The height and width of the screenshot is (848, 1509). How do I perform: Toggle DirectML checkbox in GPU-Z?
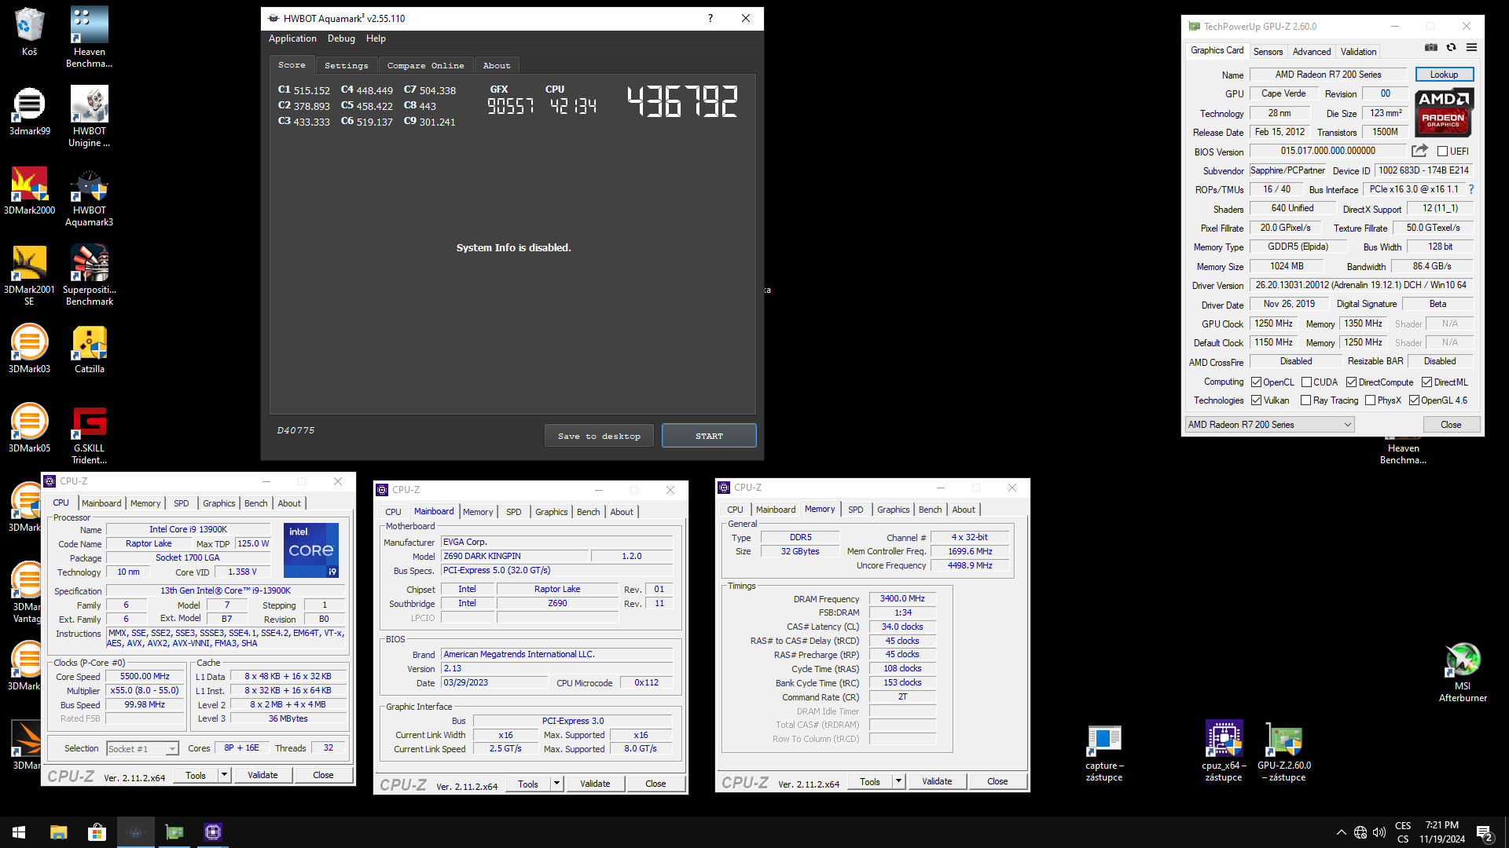1426,382
